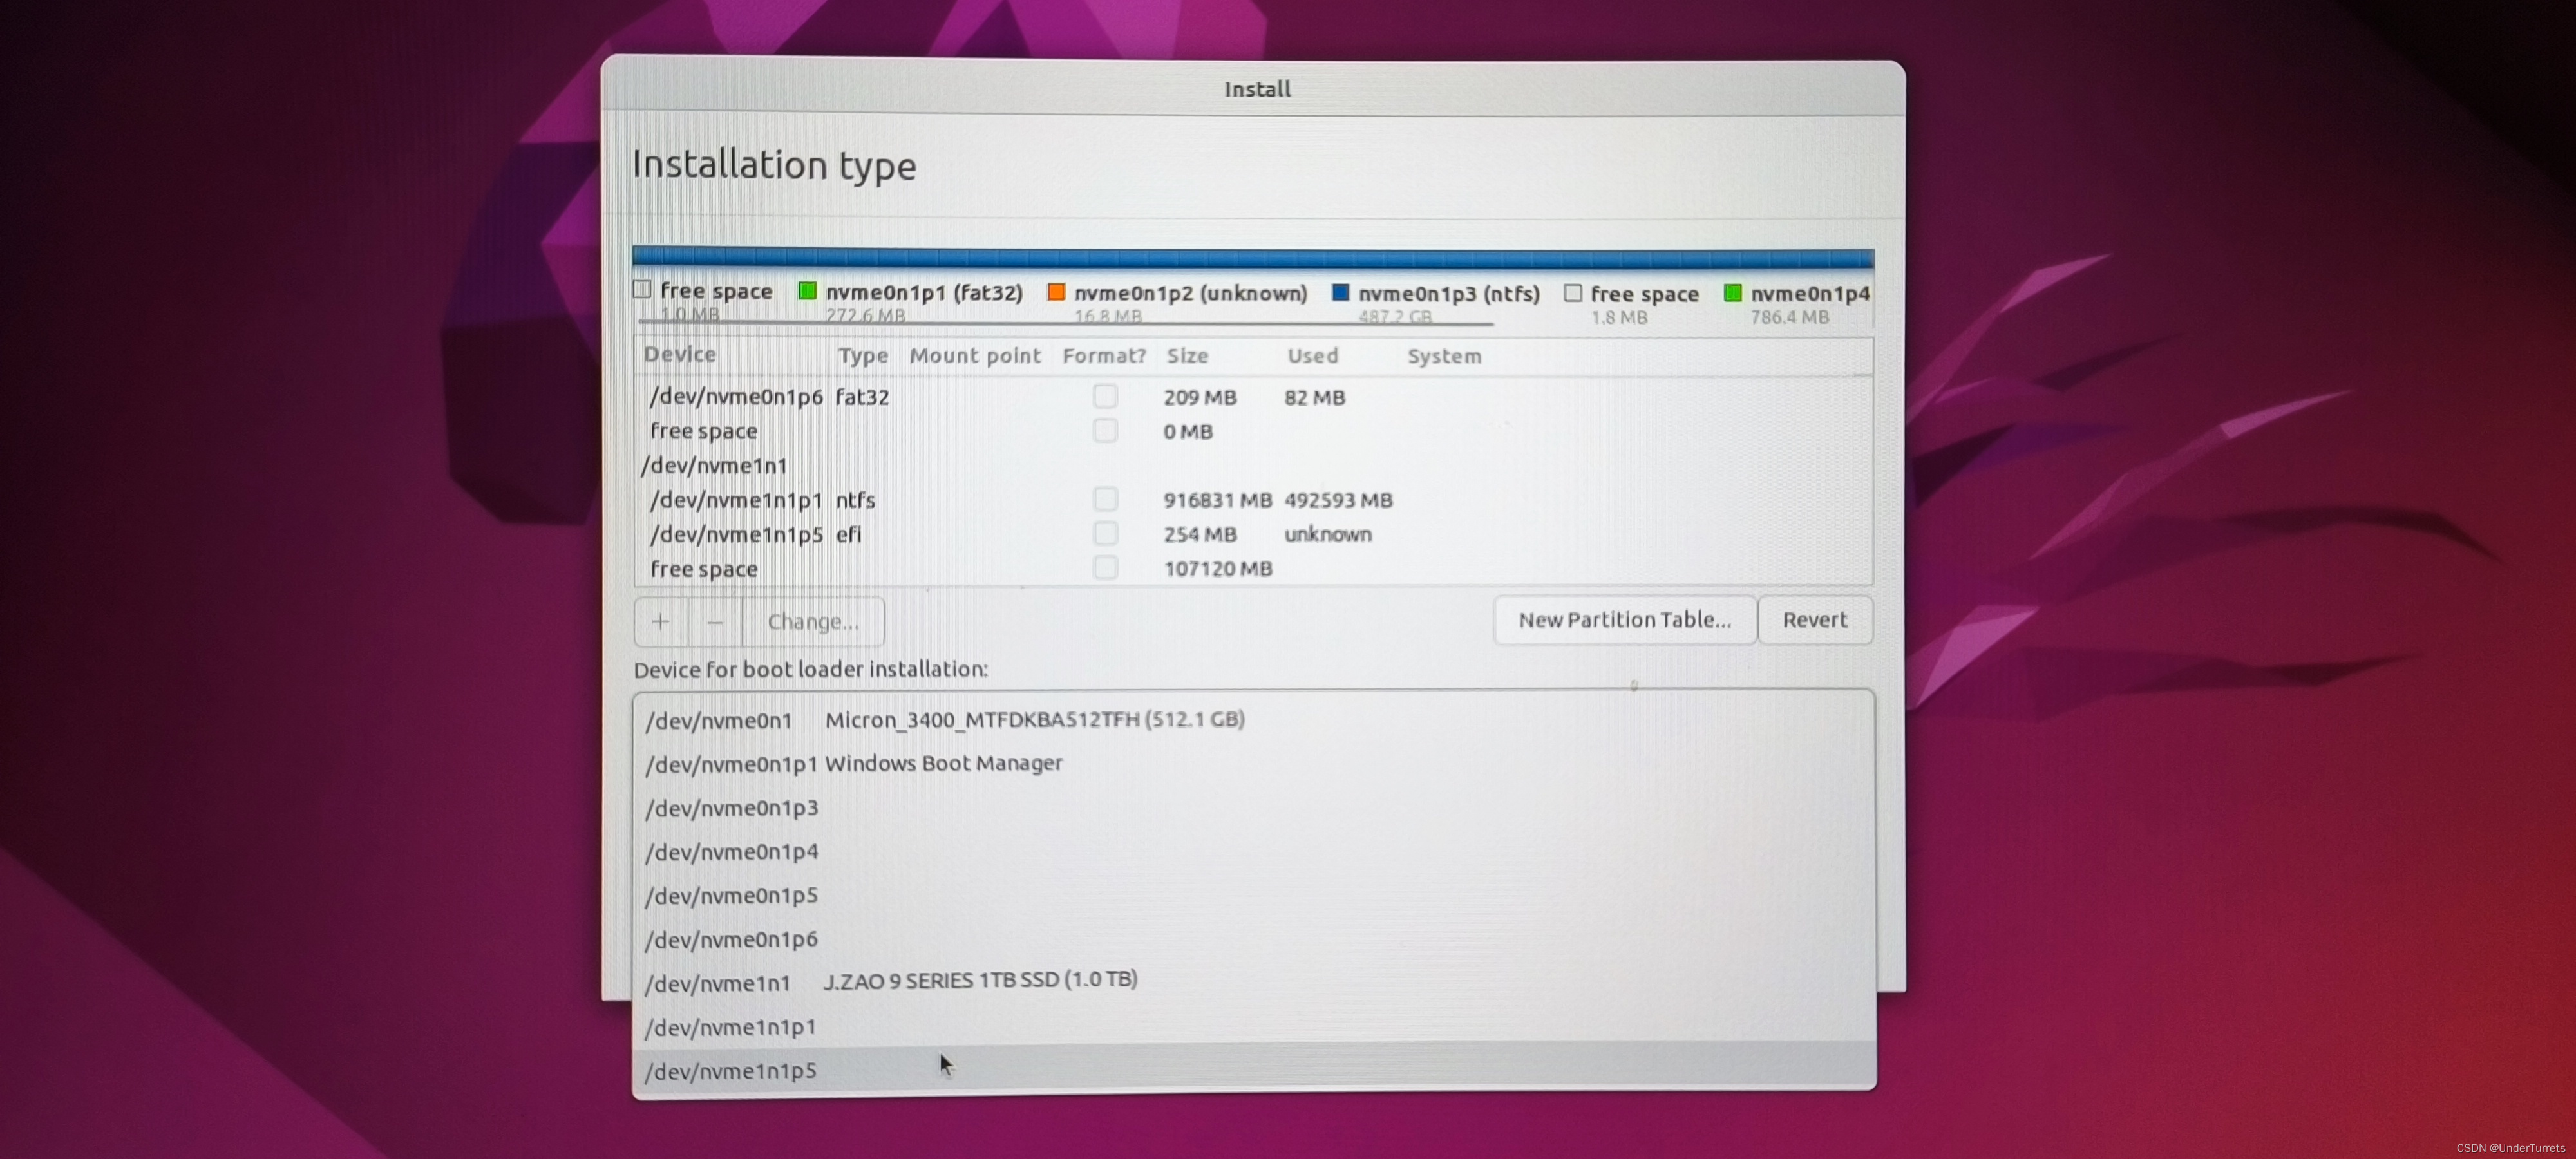This screenshot has height=1159, width=2576.
Task: Click the minus remove partition button
Action: (x=714, y=621)
